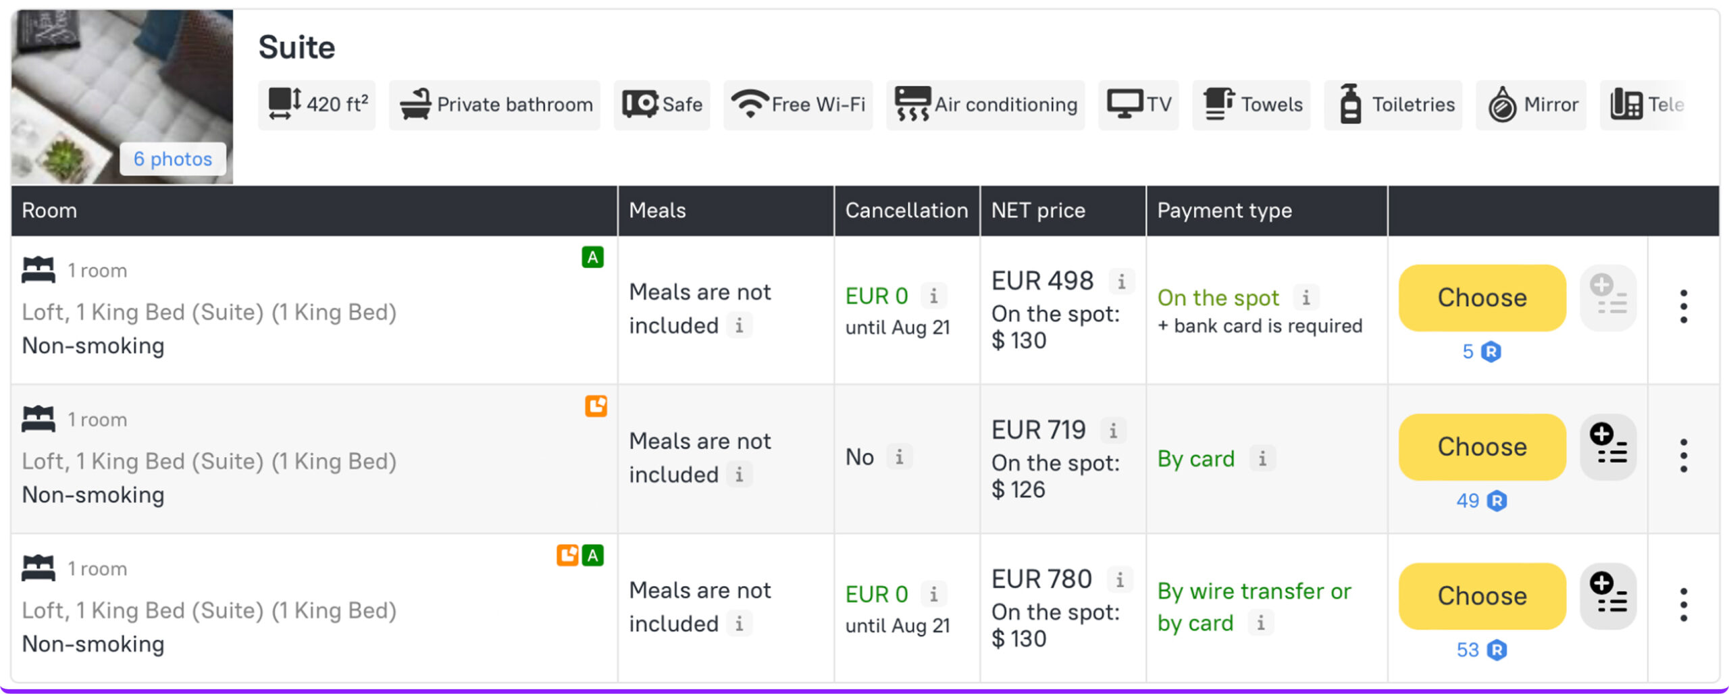Click add-to-list icon for EUR 780 rate
The image size is (1729, 694).
[1608, 596]
